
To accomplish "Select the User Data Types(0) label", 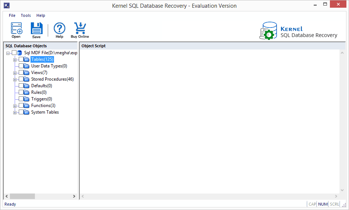I will coord(49,66).
